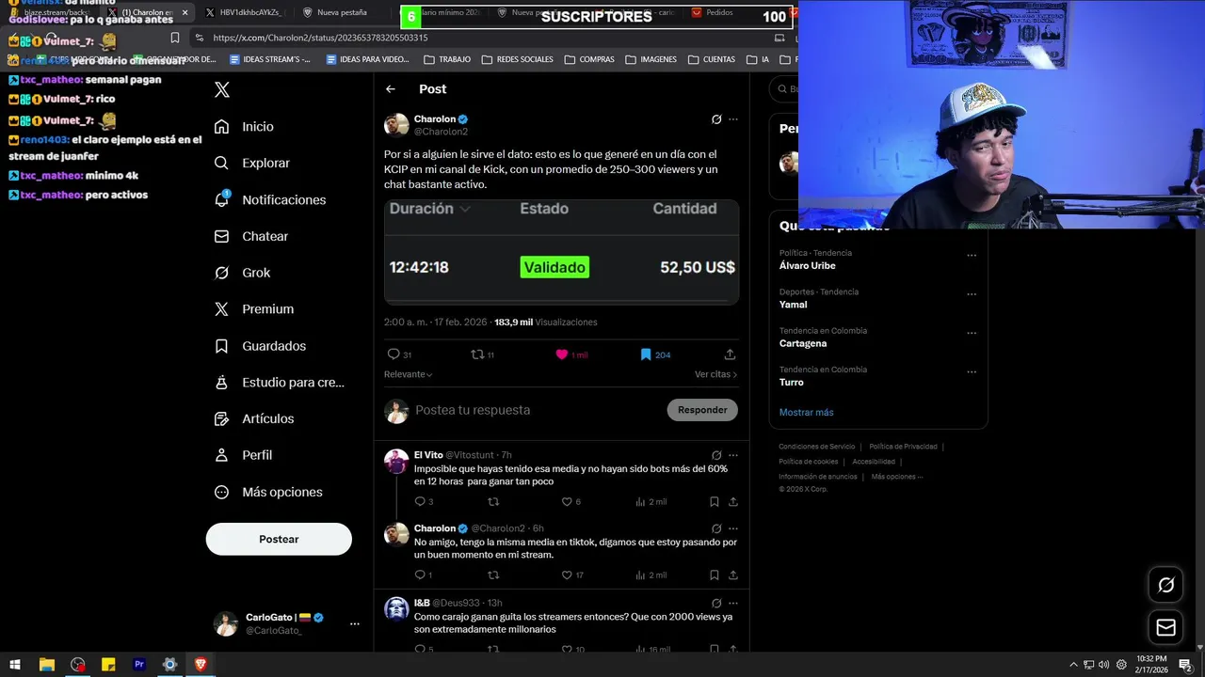
Task: Click the repost icon showing 11 reposts
Action: tap(477, 354)
